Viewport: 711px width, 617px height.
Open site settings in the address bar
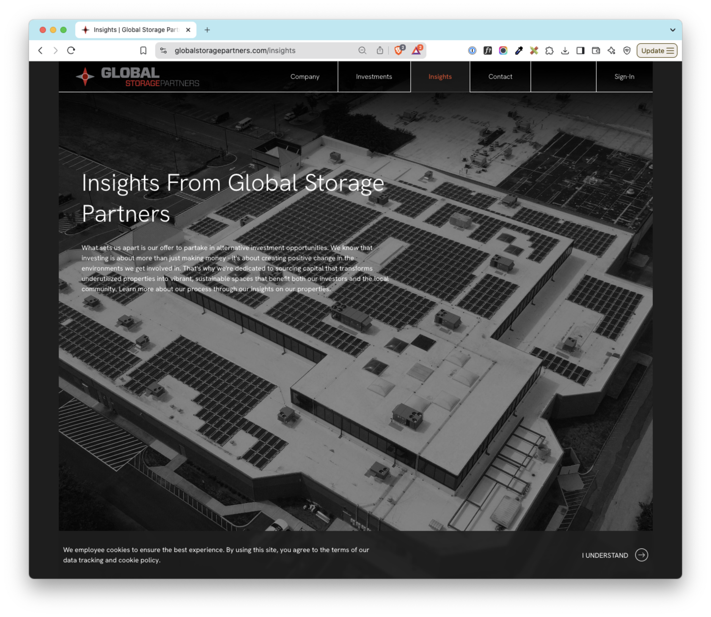click(164, 51)
